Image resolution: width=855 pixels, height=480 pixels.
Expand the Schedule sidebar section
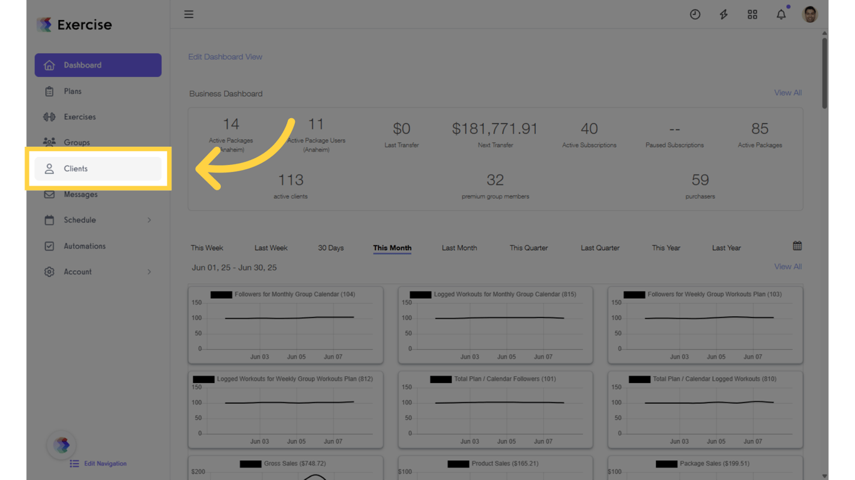(80, 219)
